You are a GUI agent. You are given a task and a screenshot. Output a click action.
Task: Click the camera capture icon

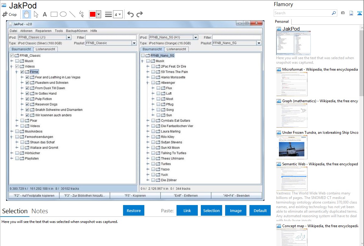pos(343,13)
